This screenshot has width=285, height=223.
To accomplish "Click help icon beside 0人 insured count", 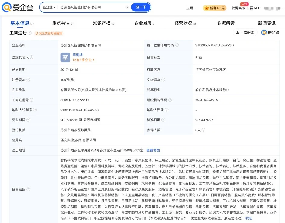I will click(204, 130).
